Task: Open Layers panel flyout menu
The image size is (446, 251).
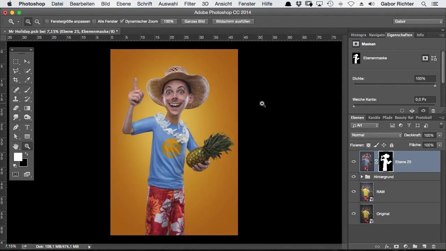Action: 442,118
